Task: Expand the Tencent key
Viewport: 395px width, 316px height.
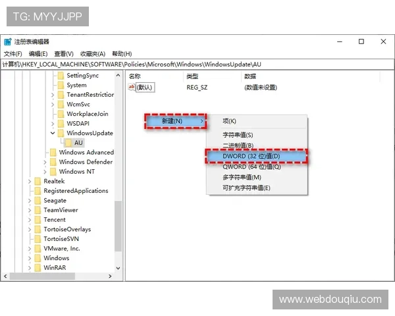Action: click(x=29, y=220)
